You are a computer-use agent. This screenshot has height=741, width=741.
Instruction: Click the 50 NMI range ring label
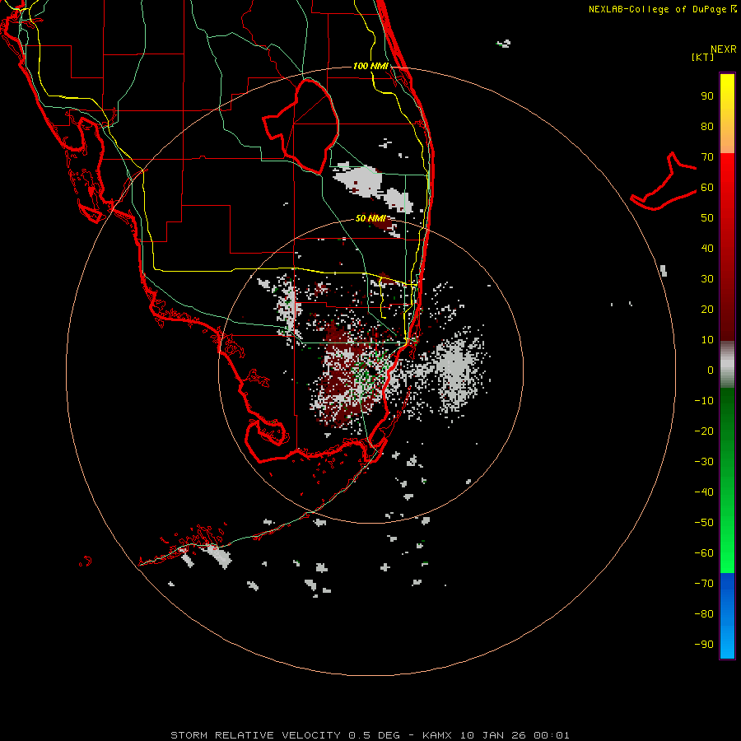370,218
